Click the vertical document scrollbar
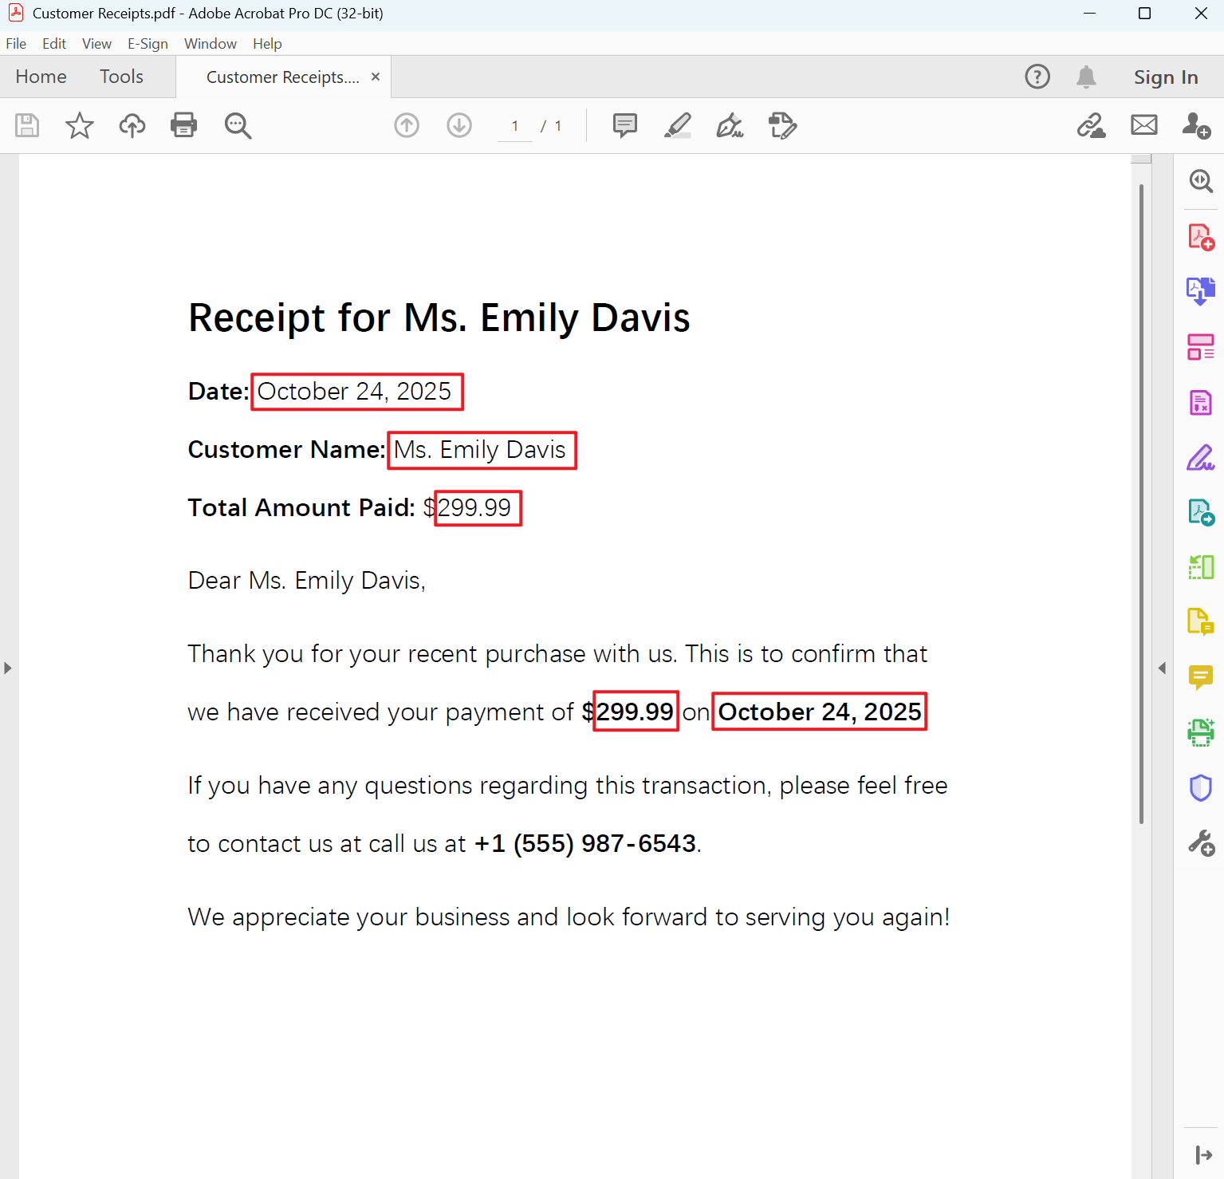Viewport: 1224px width, 1179px height. pyautogui.click(x=1141, y=503)
